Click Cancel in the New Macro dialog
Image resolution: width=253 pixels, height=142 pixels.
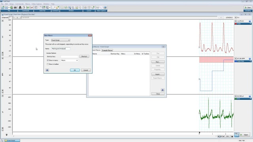[86, 70]
